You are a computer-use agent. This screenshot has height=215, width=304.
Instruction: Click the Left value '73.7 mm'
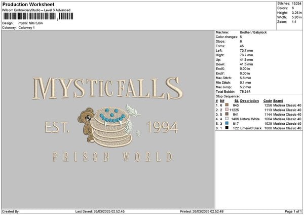pos(246,51)
